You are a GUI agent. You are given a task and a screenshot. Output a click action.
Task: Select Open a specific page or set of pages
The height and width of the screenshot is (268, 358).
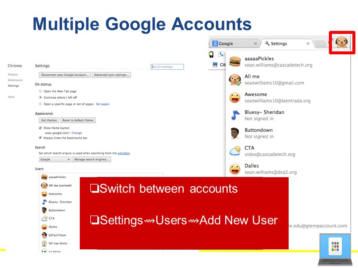coord(40,104)
